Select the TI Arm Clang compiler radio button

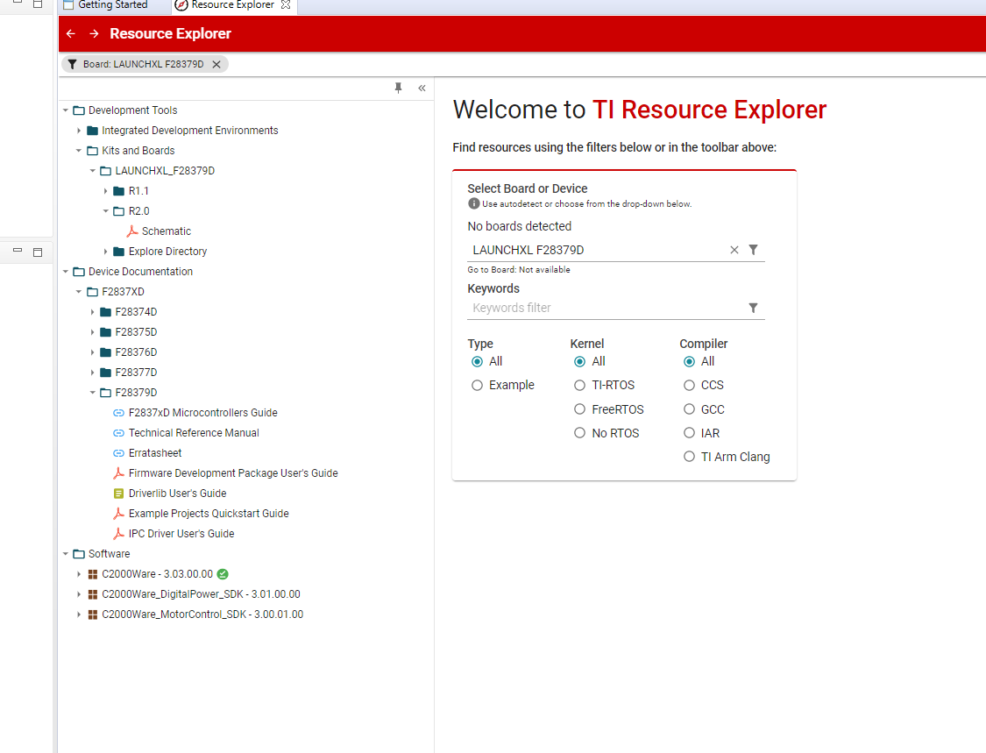click(689, 457)
